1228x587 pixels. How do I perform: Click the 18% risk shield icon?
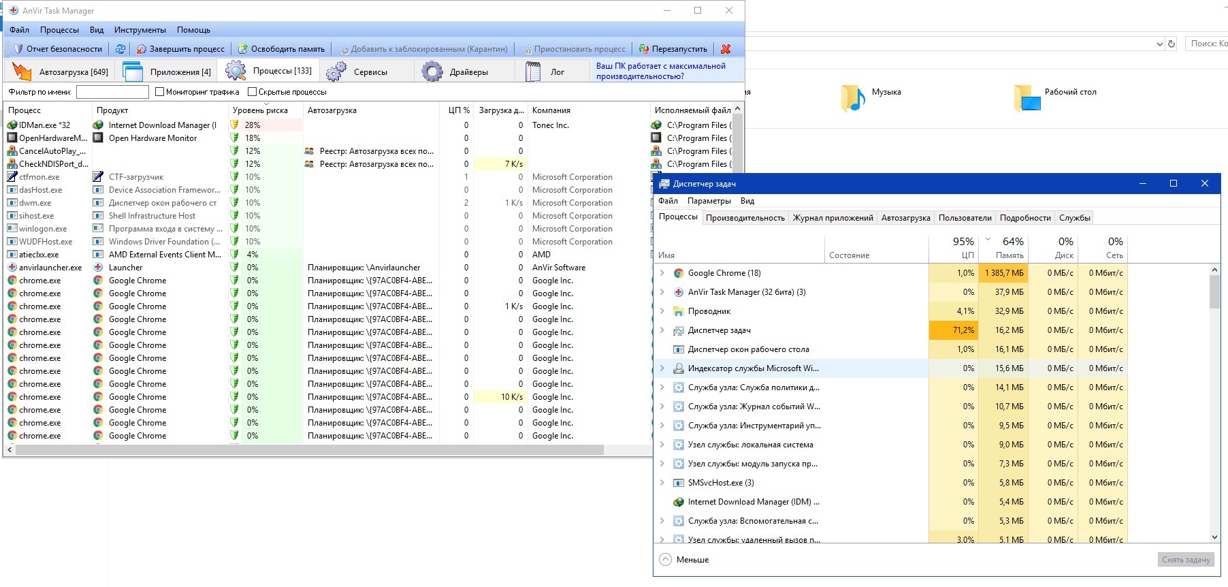[235, 138]
